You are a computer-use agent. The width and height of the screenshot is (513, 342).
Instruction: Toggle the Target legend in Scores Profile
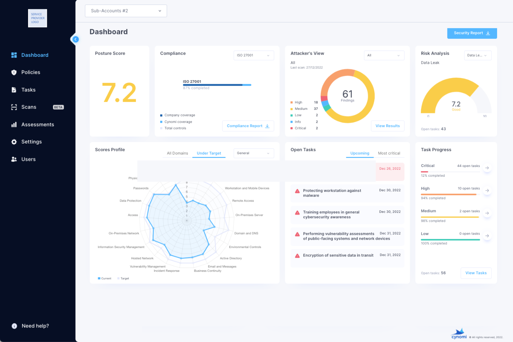click(123, 278)
